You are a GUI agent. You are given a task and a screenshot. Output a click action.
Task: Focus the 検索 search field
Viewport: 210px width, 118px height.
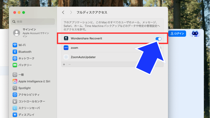click(x=33, y=22)
